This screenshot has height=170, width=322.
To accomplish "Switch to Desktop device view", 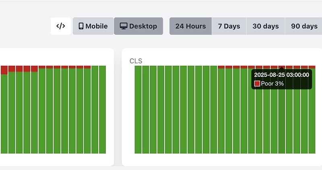I will click(138, 26).
